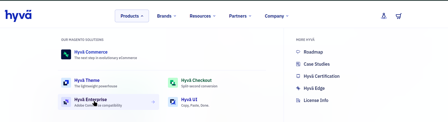Click 'Split-second conversion' text
The width and height of the screenshot is (448, 122).
[x=199, y=86]
